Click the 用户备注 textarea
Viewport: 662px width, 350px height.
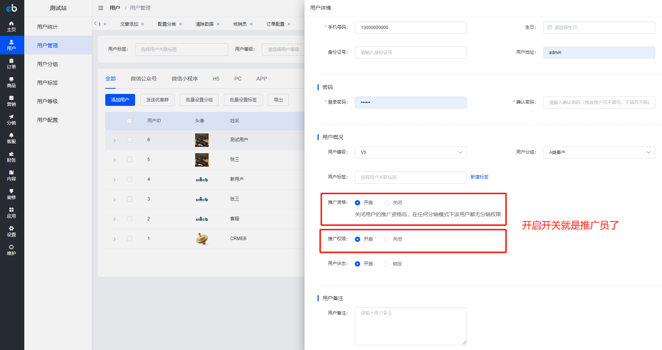[410, 326]
